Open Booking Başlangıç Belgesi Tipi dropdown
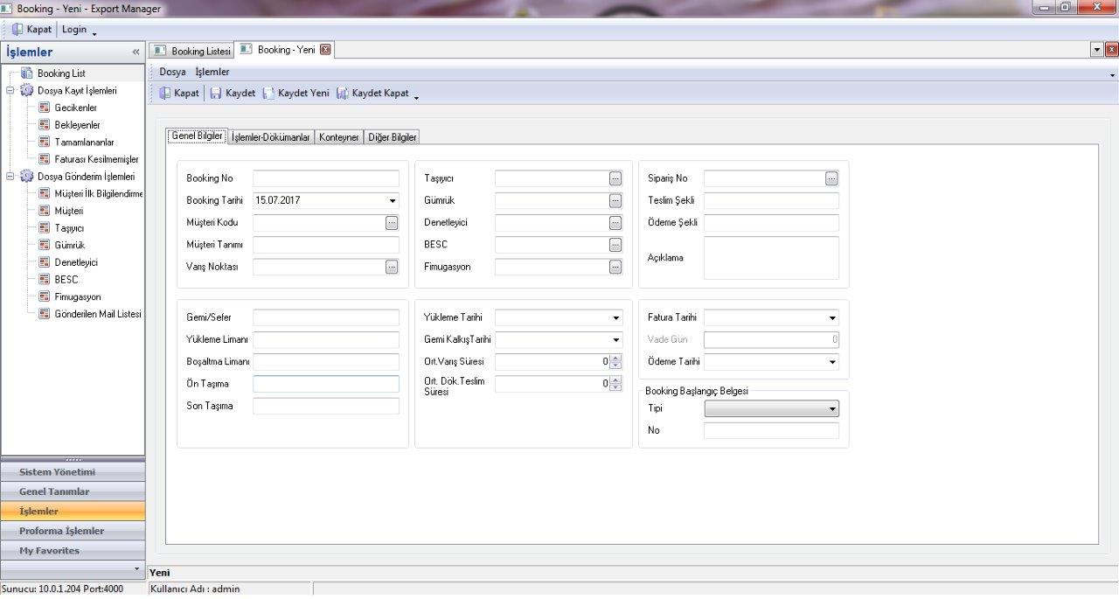The image size is (1119, 599). [x=832, y=409]
